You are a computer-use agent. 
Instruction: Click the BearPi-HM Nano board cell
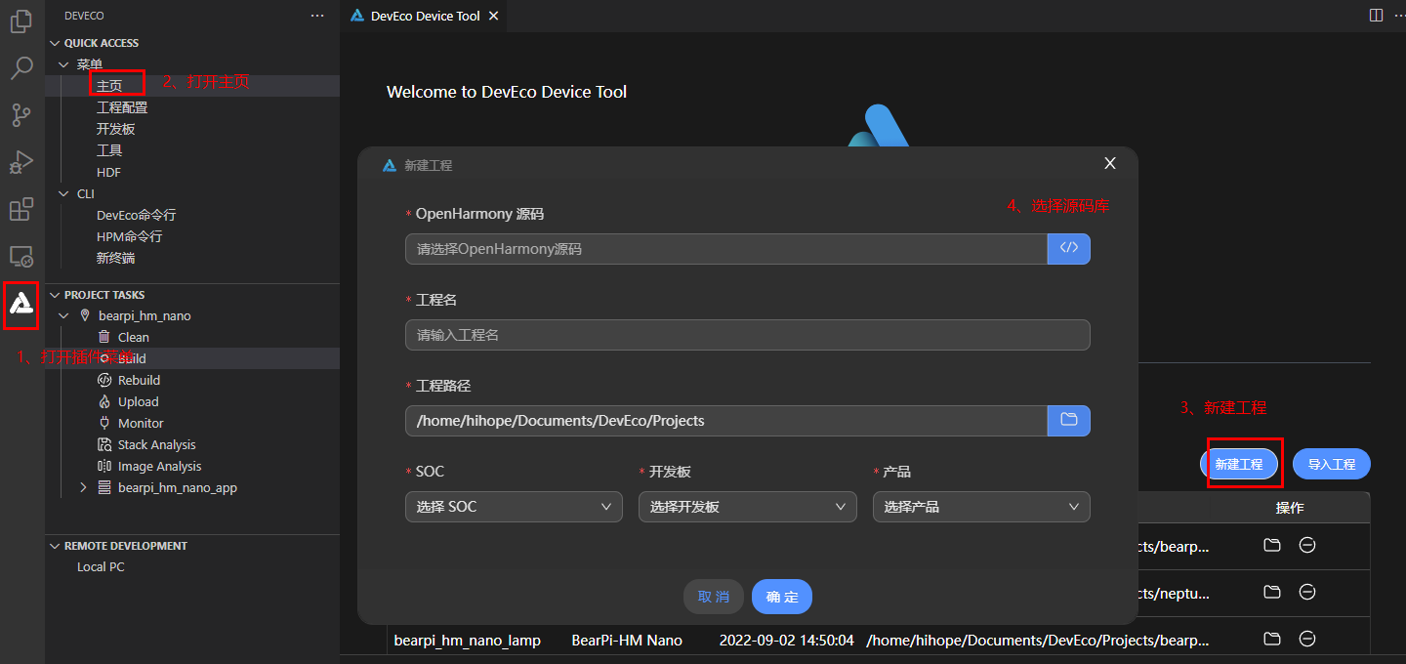pyautogui.click(x=627, y=641)
